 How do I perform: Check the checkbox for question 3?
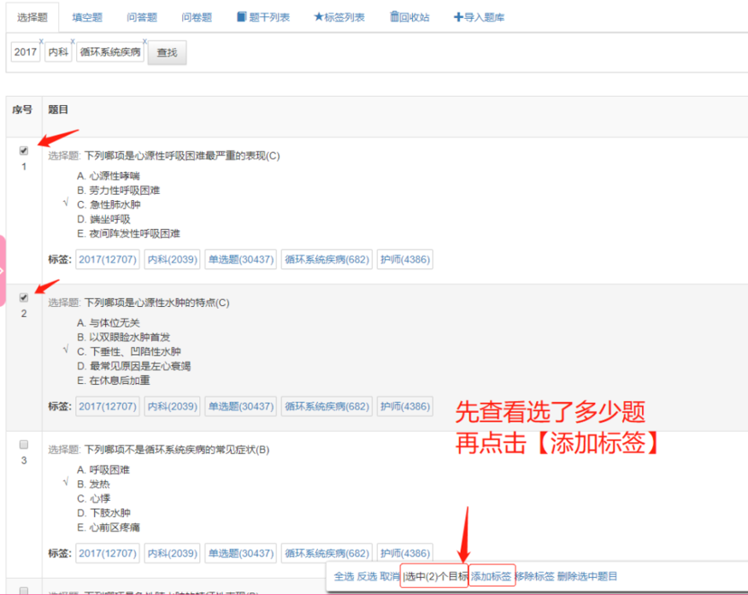(24, 445)
